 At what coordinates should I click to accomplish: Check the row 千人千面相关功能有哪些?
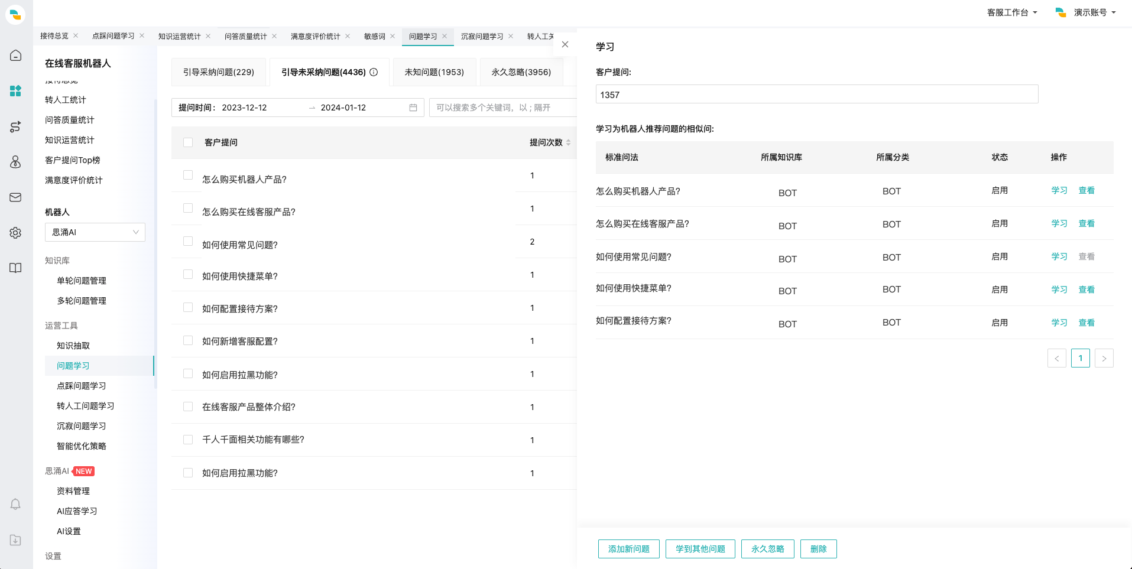tap(188, 440)
